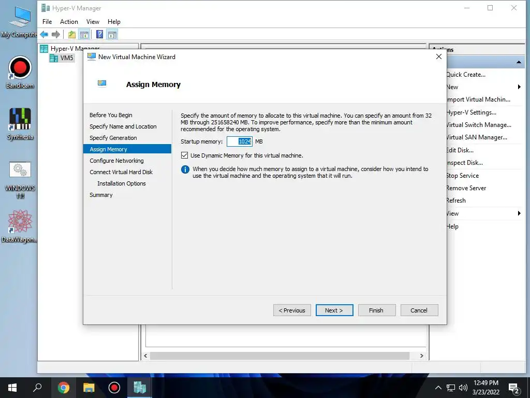Go to Specify Name and Location step
This screenshot has height=398, width=530.
[x=123, y=126]
